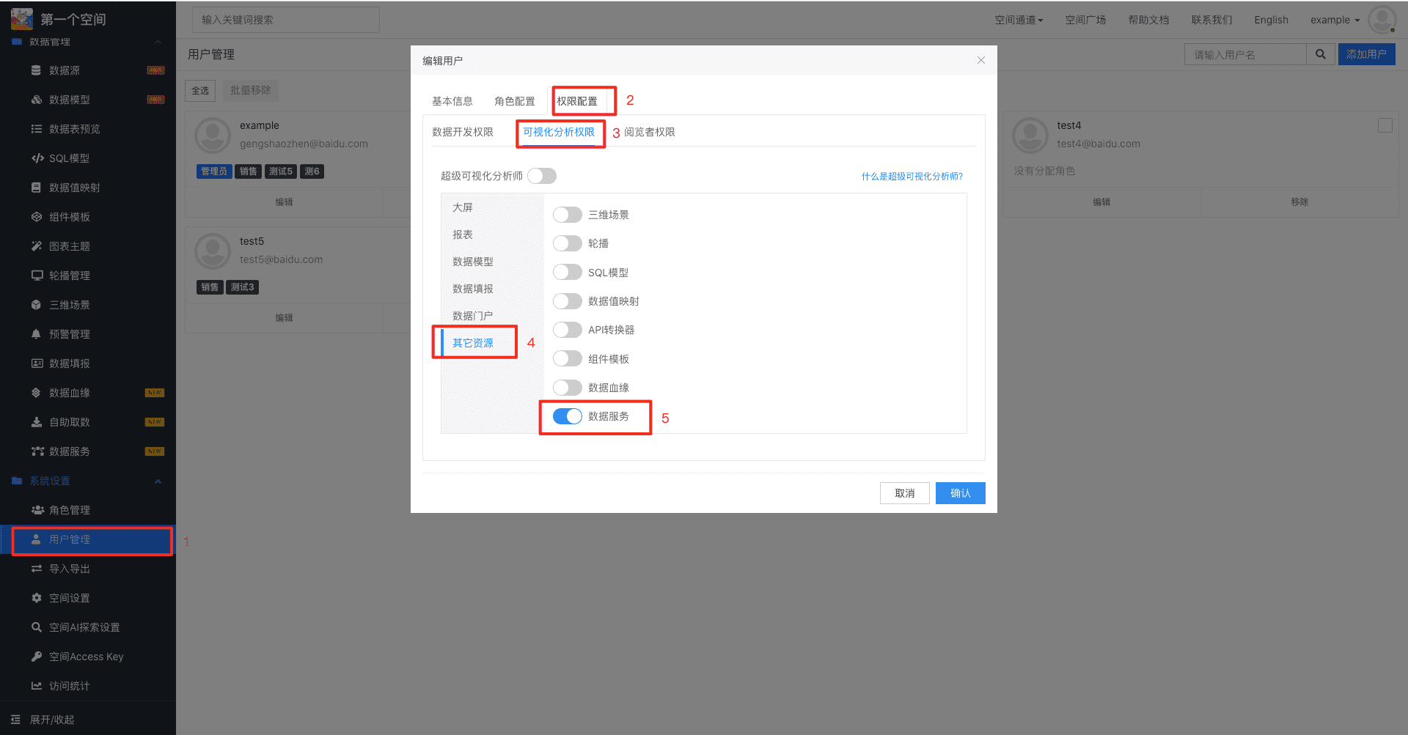Switch to the 角色配置 tab
Screen dimensions: 1408x735
pyautogui.click(x=515, y=101)
